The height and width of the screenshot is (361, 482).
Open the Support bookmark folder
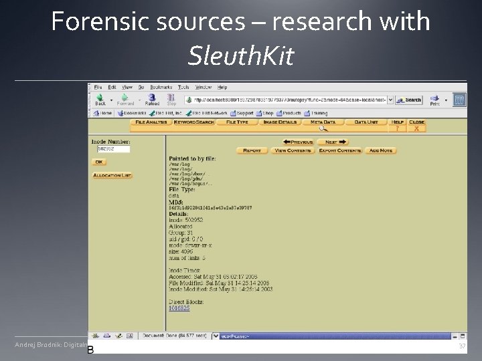pos(242,113)
